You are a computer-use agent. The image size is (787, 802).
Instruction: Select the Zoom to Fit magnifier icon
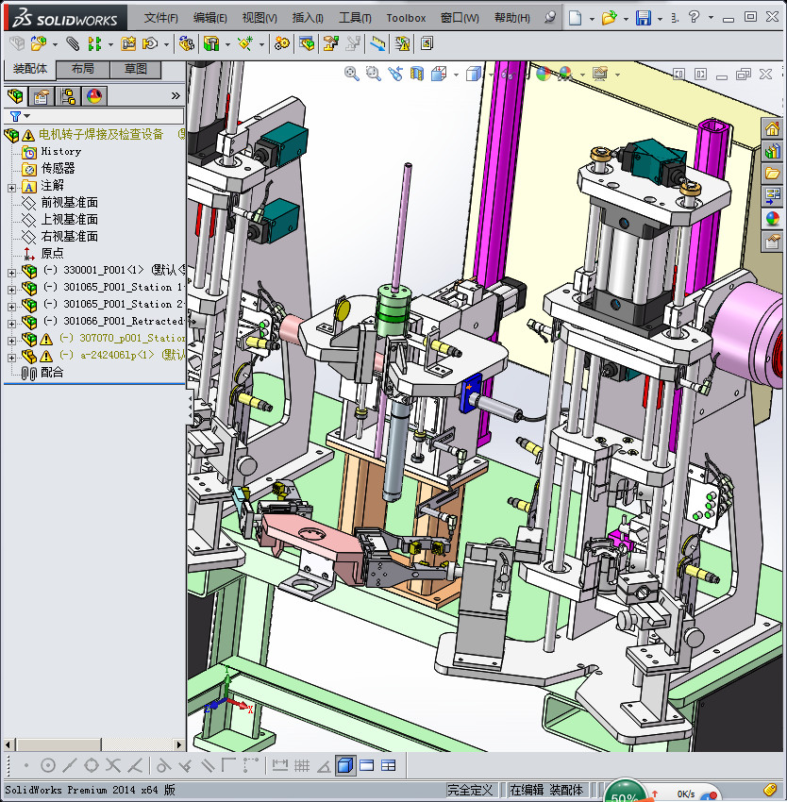click(x=352, y=74)
